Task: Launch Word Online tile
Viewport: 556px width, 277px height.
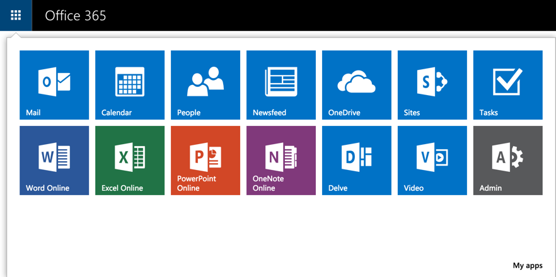Action: (54, 161)
